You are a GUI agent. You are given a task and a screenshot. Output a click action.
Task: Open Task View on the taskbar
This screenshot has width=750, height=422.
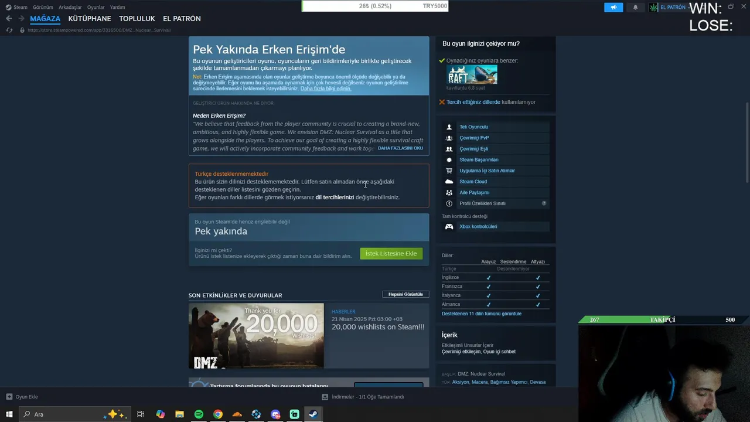click(141, 414)
